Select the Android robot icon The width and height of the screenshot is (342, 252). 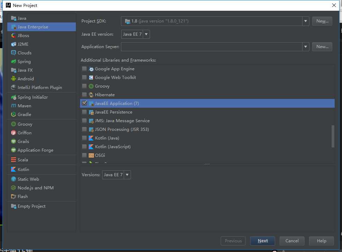14,79
